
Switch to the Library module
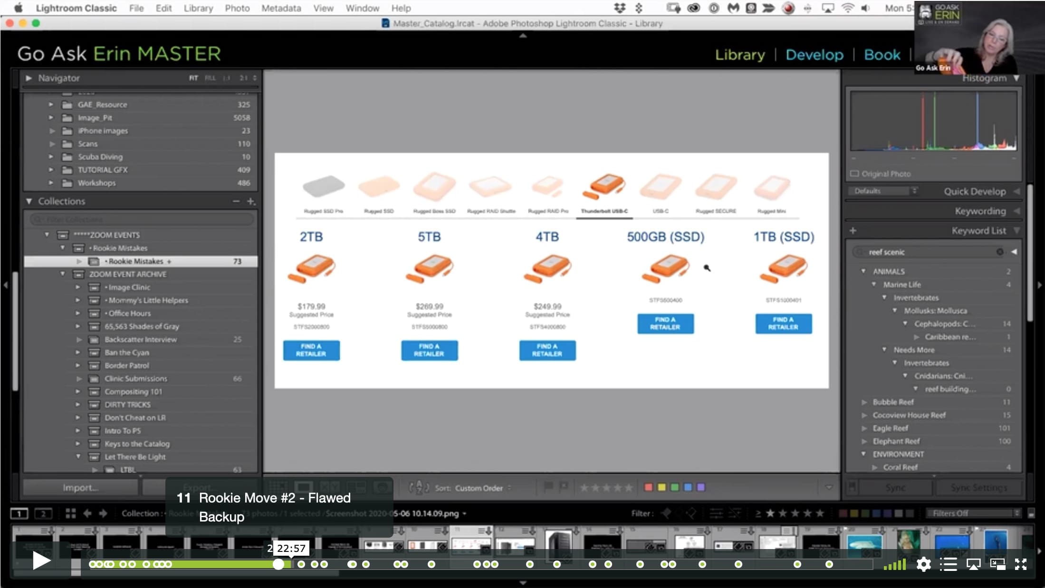coord(740,55)
